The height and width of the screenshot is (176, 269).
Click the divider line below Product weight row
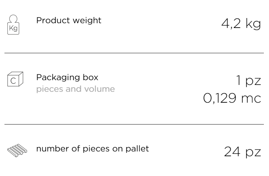coord(134,53)
